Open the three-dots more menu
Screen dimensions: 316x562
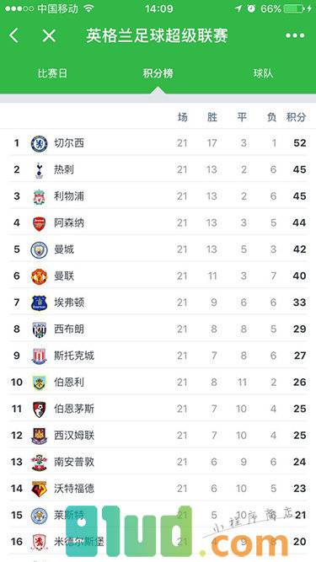(295, 35)
